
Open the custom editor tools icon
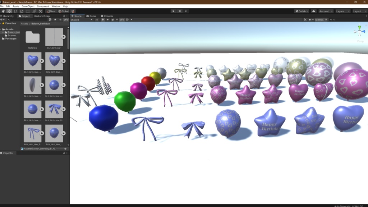(x=40, y=11)
